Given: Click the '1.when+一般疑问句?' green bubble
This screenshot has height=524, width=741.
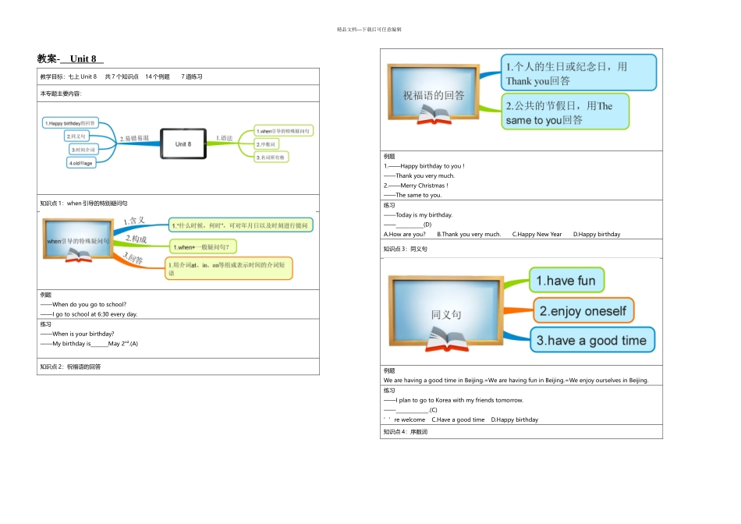Looking at the screenshot, I should point(203,246).
